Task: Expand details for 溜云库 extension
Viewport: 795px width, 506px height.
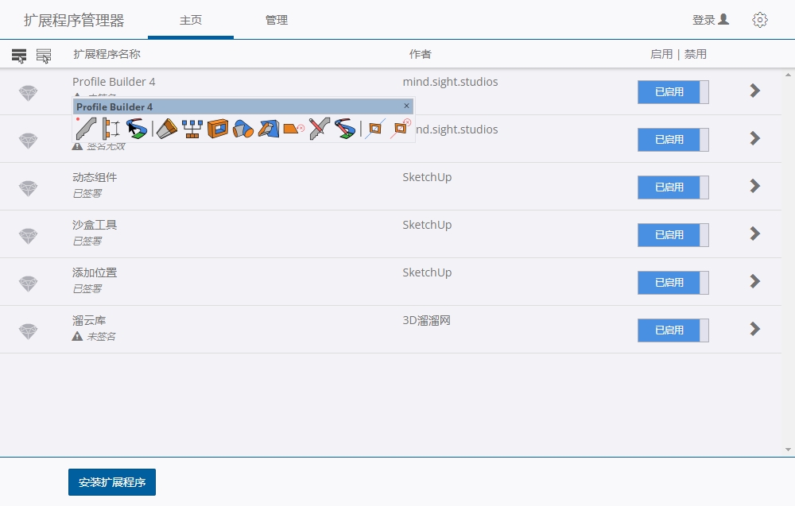Action: 754,329
